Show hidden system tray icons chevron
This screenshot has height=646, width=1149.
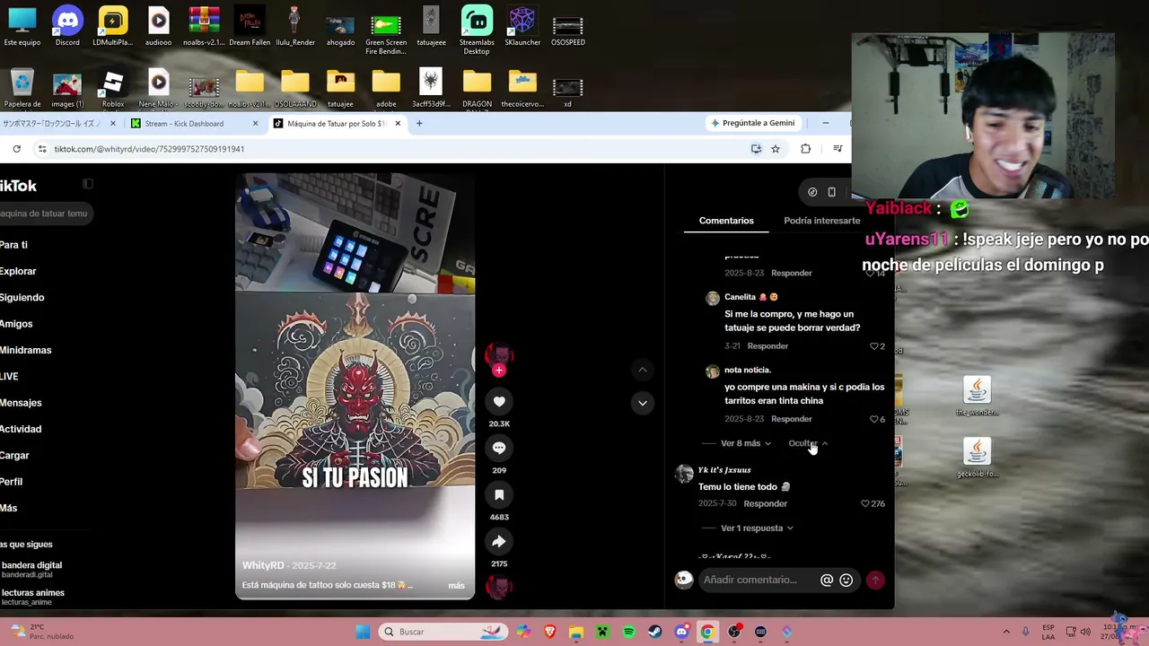pos(1006,632)
